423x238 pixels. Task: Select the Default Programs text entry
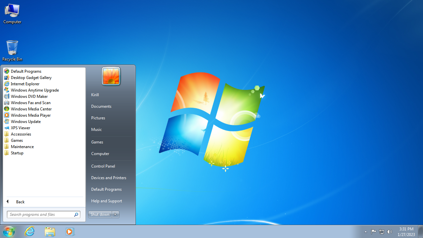[26, 71]
